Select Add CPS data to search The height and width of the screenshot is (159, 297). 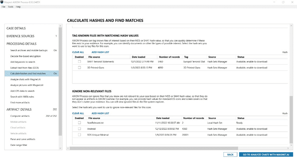tap(22, 91)
